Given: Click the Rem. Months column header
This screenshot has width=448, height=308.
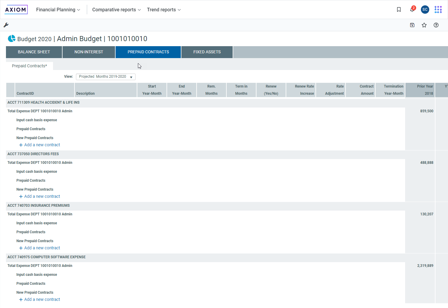Looking at the screenshot, I should [211, 90].
